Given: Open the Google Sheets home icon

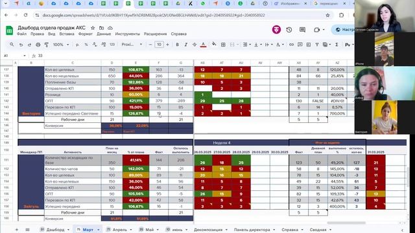Looking at the screenshot, I should [x=10, y=30].
